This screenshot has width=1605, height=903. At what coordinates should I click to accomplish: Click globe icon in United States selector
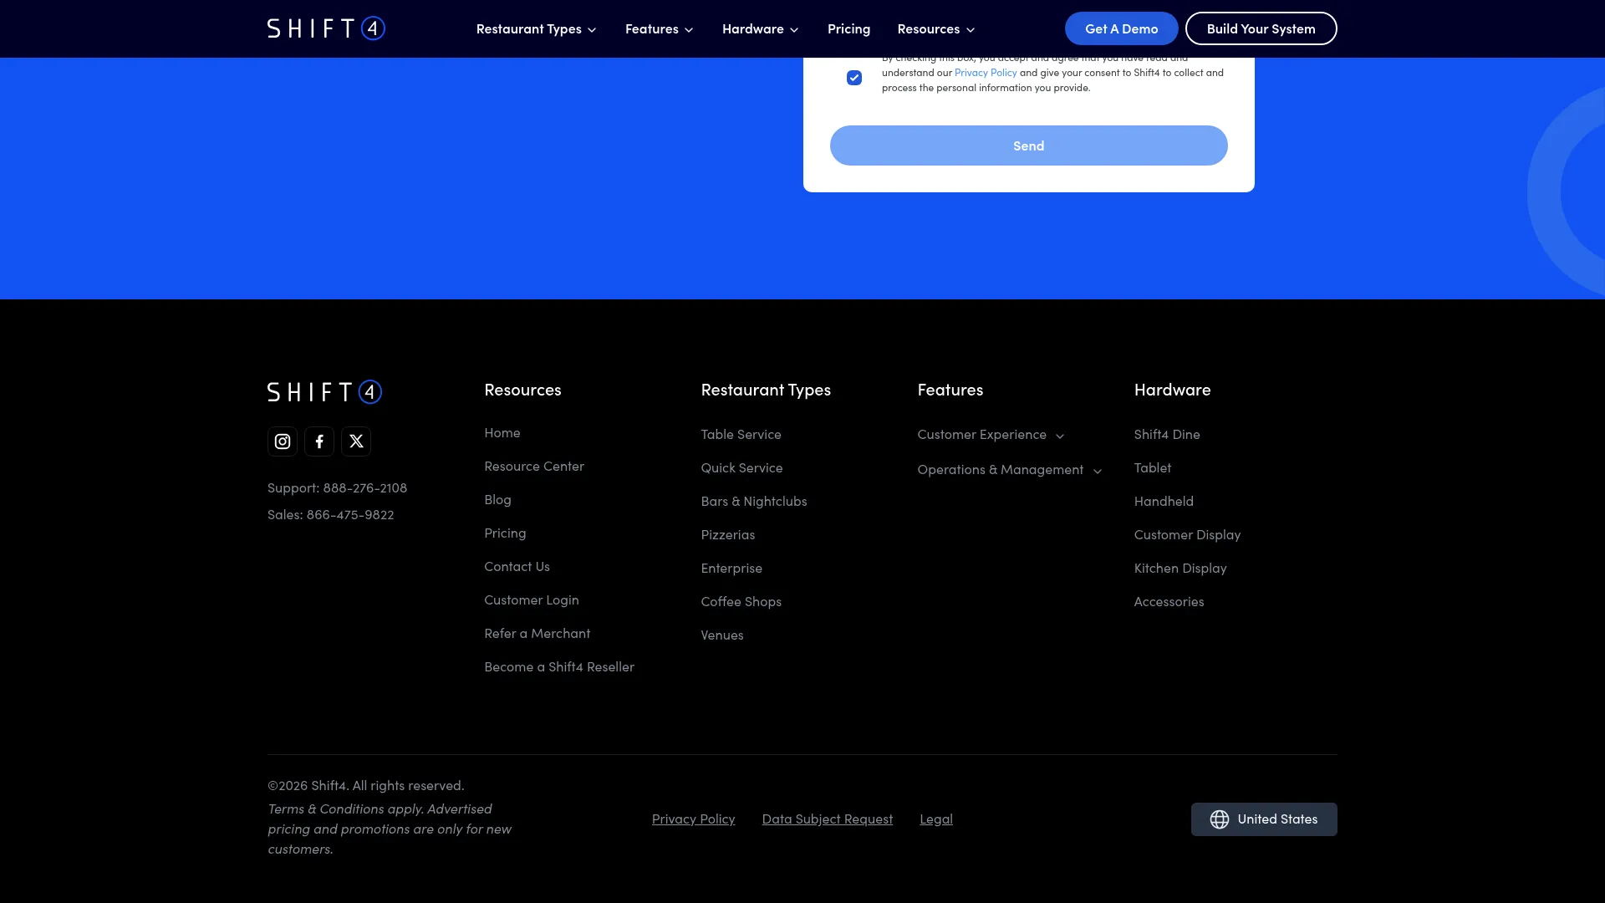1220,819
